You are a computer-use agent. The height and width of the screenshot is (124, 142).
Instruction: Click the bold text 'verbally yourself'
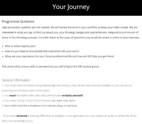[x=72, y=95]
